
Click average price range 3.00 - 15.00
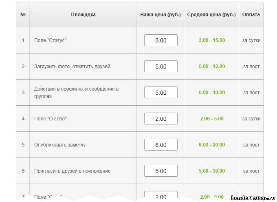click(211, 40)
